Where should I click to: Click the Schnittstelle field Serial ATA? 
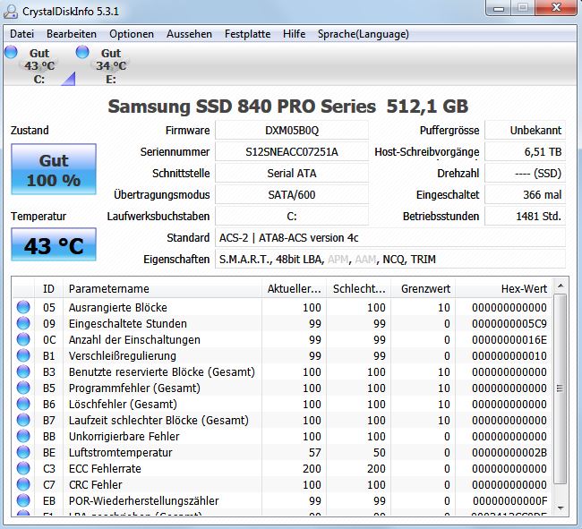pos(292,174)
